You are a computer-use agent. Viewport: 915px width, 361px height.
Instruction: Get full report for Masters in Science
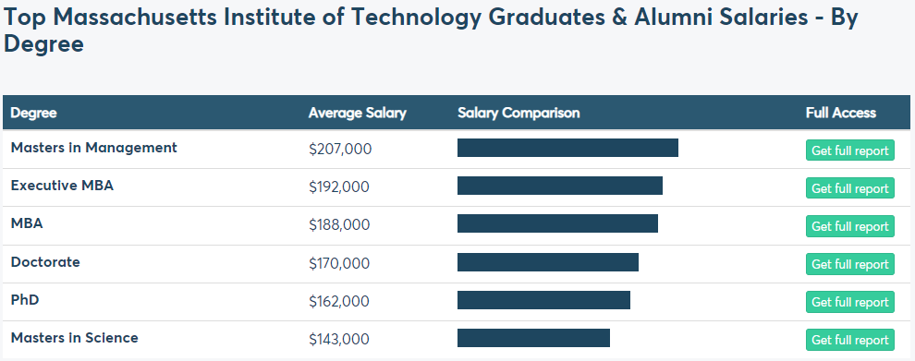(849, 340)
